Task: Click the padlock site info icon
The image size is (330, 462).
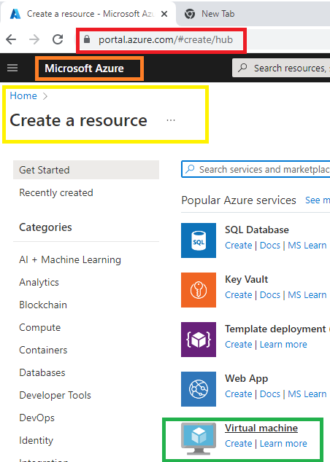Action: (87, 39)
